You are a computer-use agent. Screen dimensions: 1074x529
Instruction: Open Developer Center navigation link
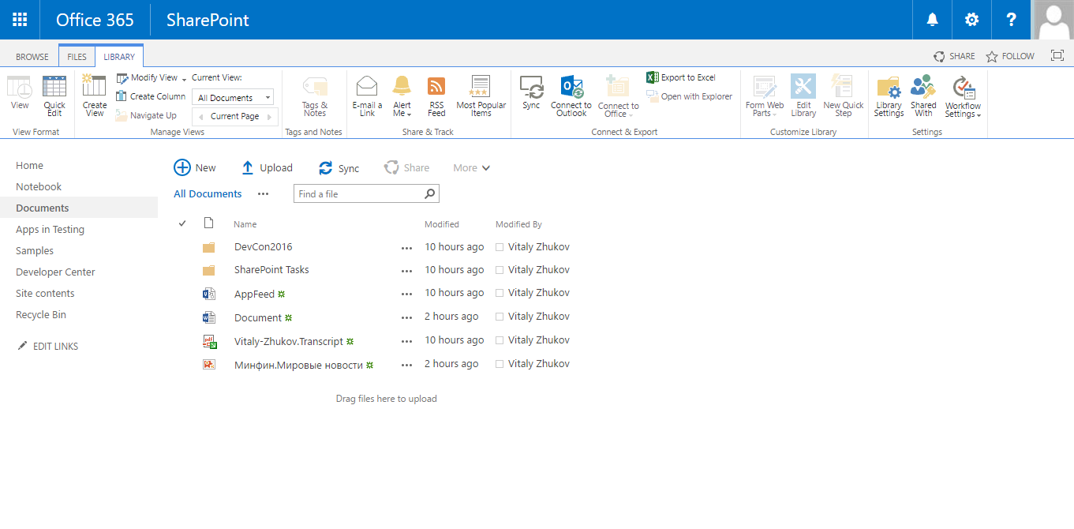(55, 272)
